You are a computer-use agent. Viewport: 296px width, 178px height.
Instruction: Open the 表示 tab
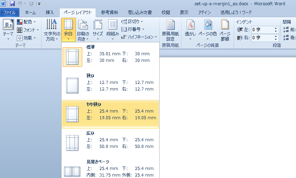184,13
